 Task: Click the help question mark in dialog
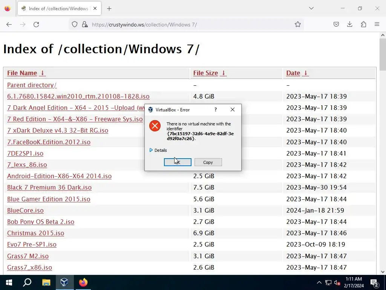point(216,110)
